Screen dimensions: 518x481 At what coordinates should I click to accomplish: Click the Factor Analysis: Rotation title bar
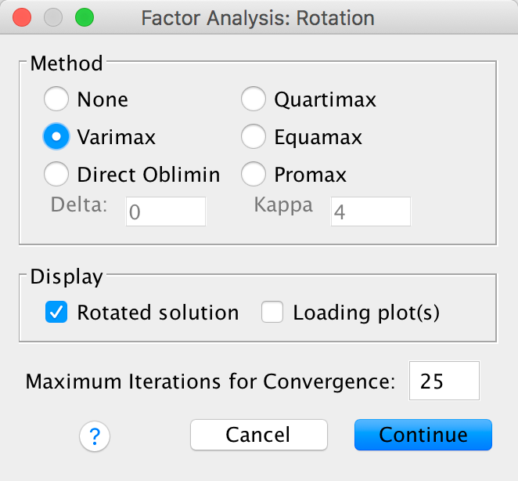coord(257,17)
